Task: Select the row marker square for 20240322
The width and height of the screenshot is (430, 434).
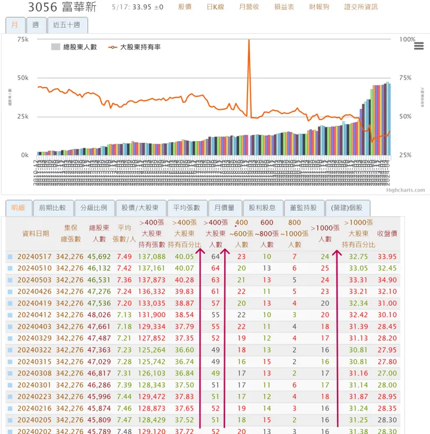Action: [10, 350]
